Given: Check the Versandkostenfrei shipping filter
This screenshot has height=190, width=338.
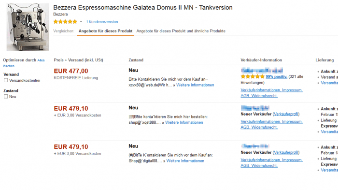Looking at the screenshot, I should coord(6,80).
